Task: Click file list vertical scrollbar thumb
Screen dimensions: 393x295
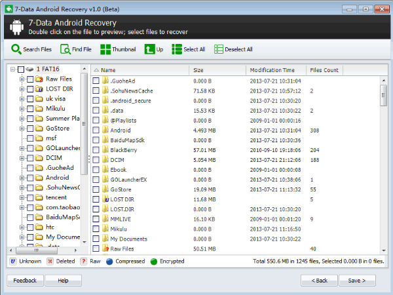Action: pos(383,96)
